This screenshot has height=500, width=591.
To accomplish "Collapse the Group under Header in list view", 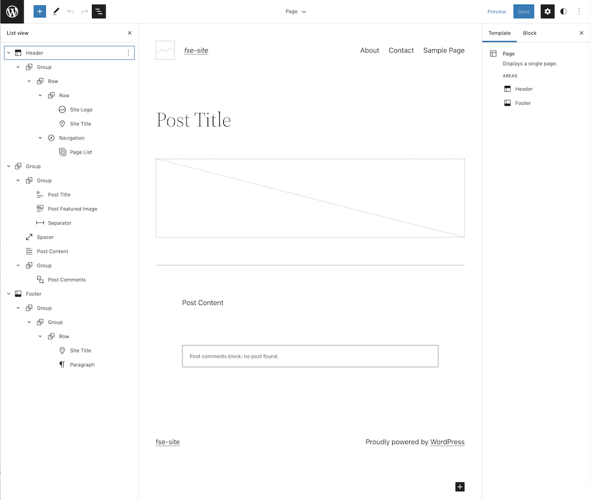I will tap(18, 67).
